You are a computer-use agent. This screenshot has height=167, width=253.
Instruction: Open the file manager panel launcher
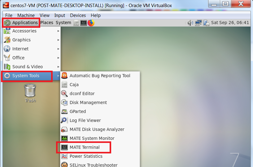[76, 23]
